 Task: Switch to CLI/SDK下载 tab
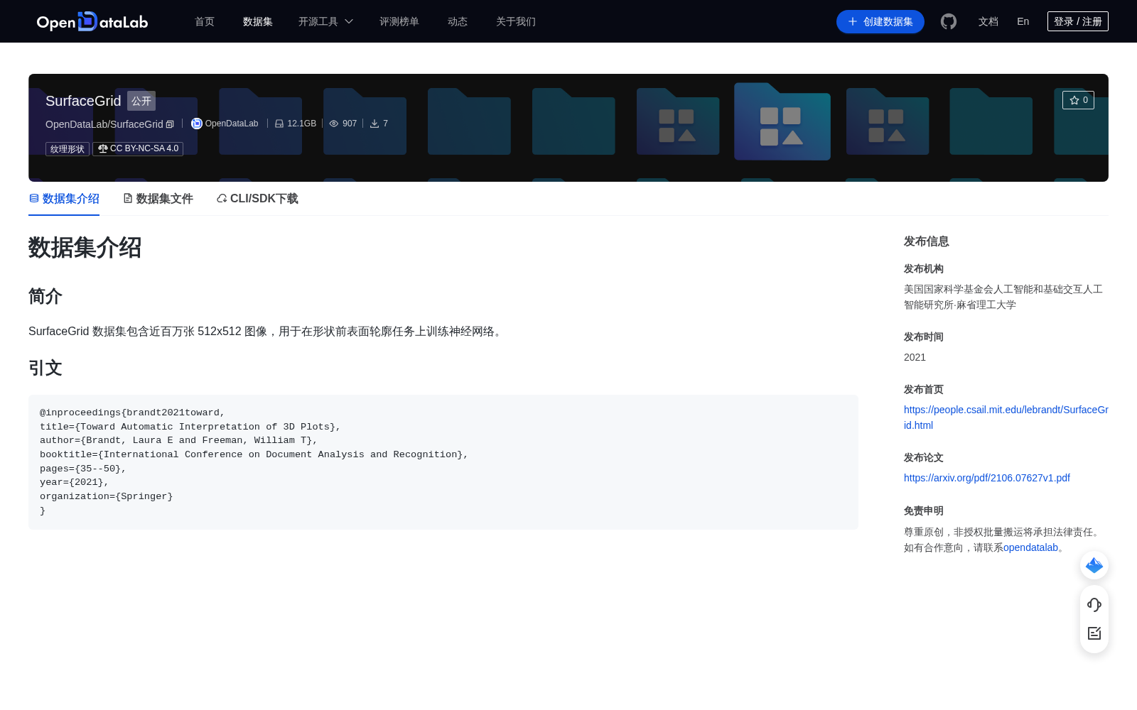257,199
